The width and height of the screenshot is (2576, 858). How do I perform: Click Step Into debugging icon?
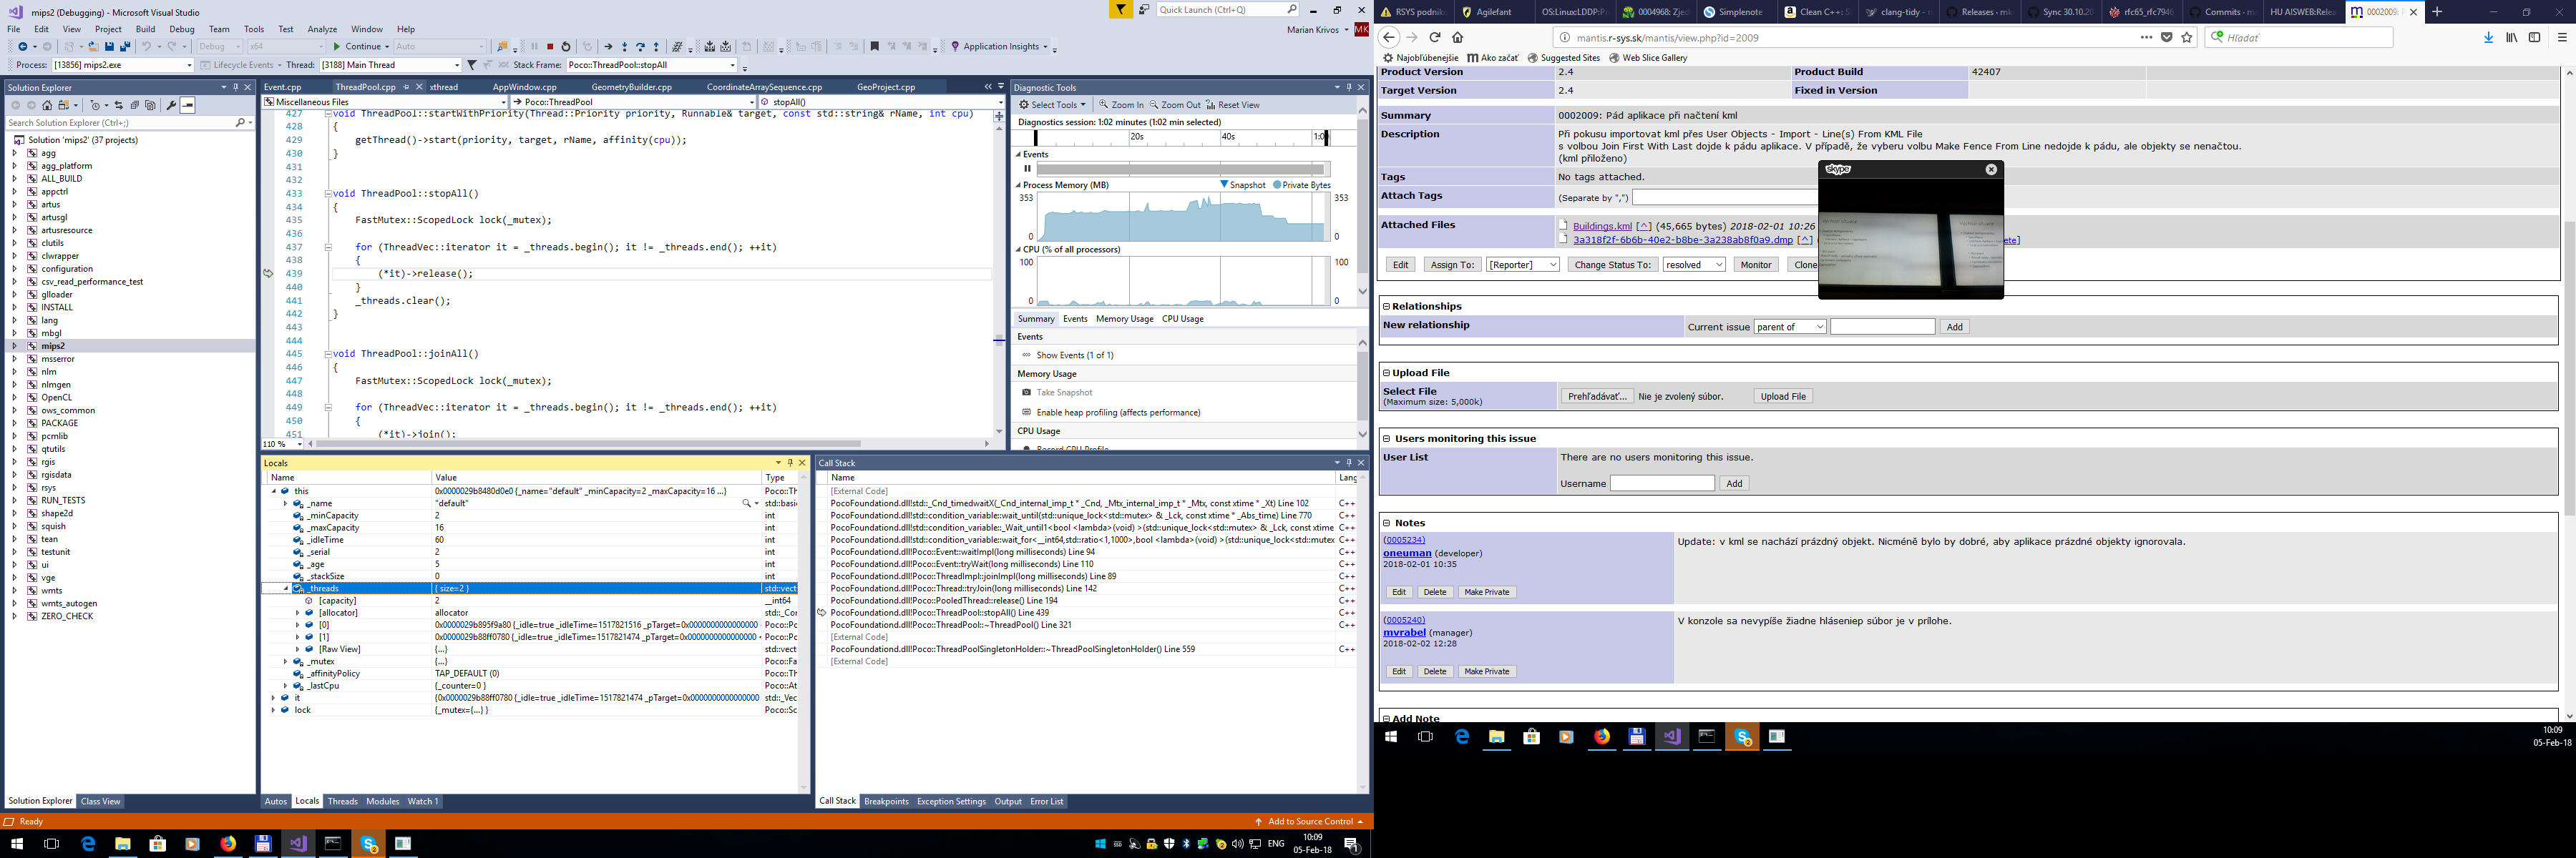625,46
